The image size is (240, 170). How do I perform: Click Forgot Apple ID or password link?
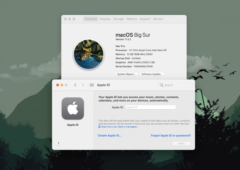click(x=171, y=136)
